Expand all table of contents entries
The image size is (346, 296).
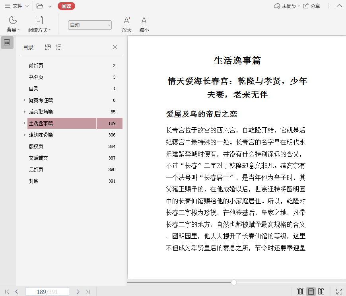[48, 47]
